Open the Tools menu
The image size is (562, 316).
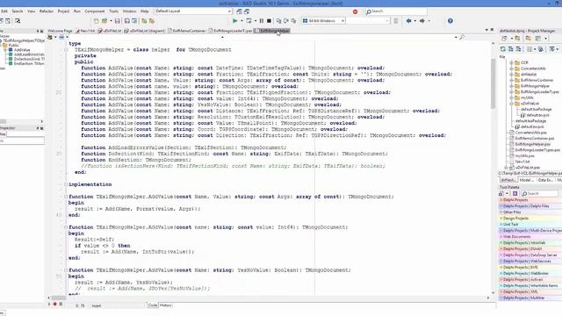pos(113,11)
